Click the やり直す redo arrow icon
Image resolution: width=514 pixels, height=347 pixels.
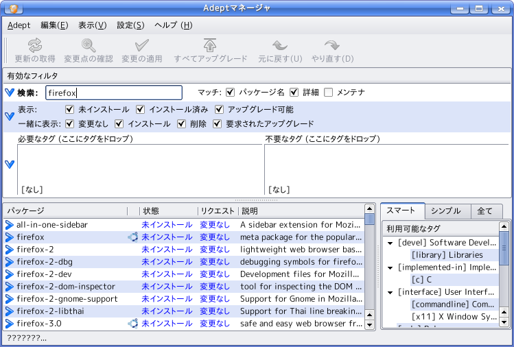pyautogui.click(x=332, y=45)
